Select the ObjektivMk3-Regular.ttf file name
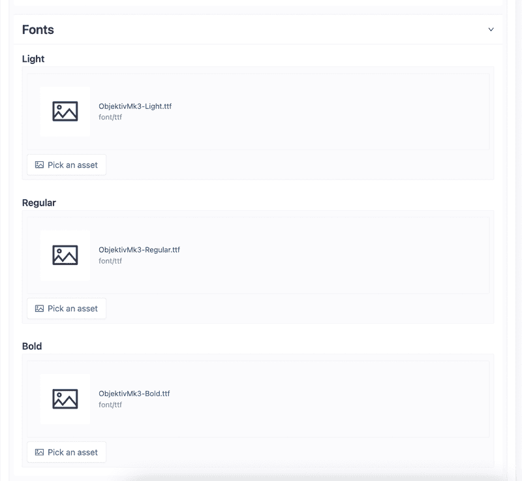 (139, 250)
